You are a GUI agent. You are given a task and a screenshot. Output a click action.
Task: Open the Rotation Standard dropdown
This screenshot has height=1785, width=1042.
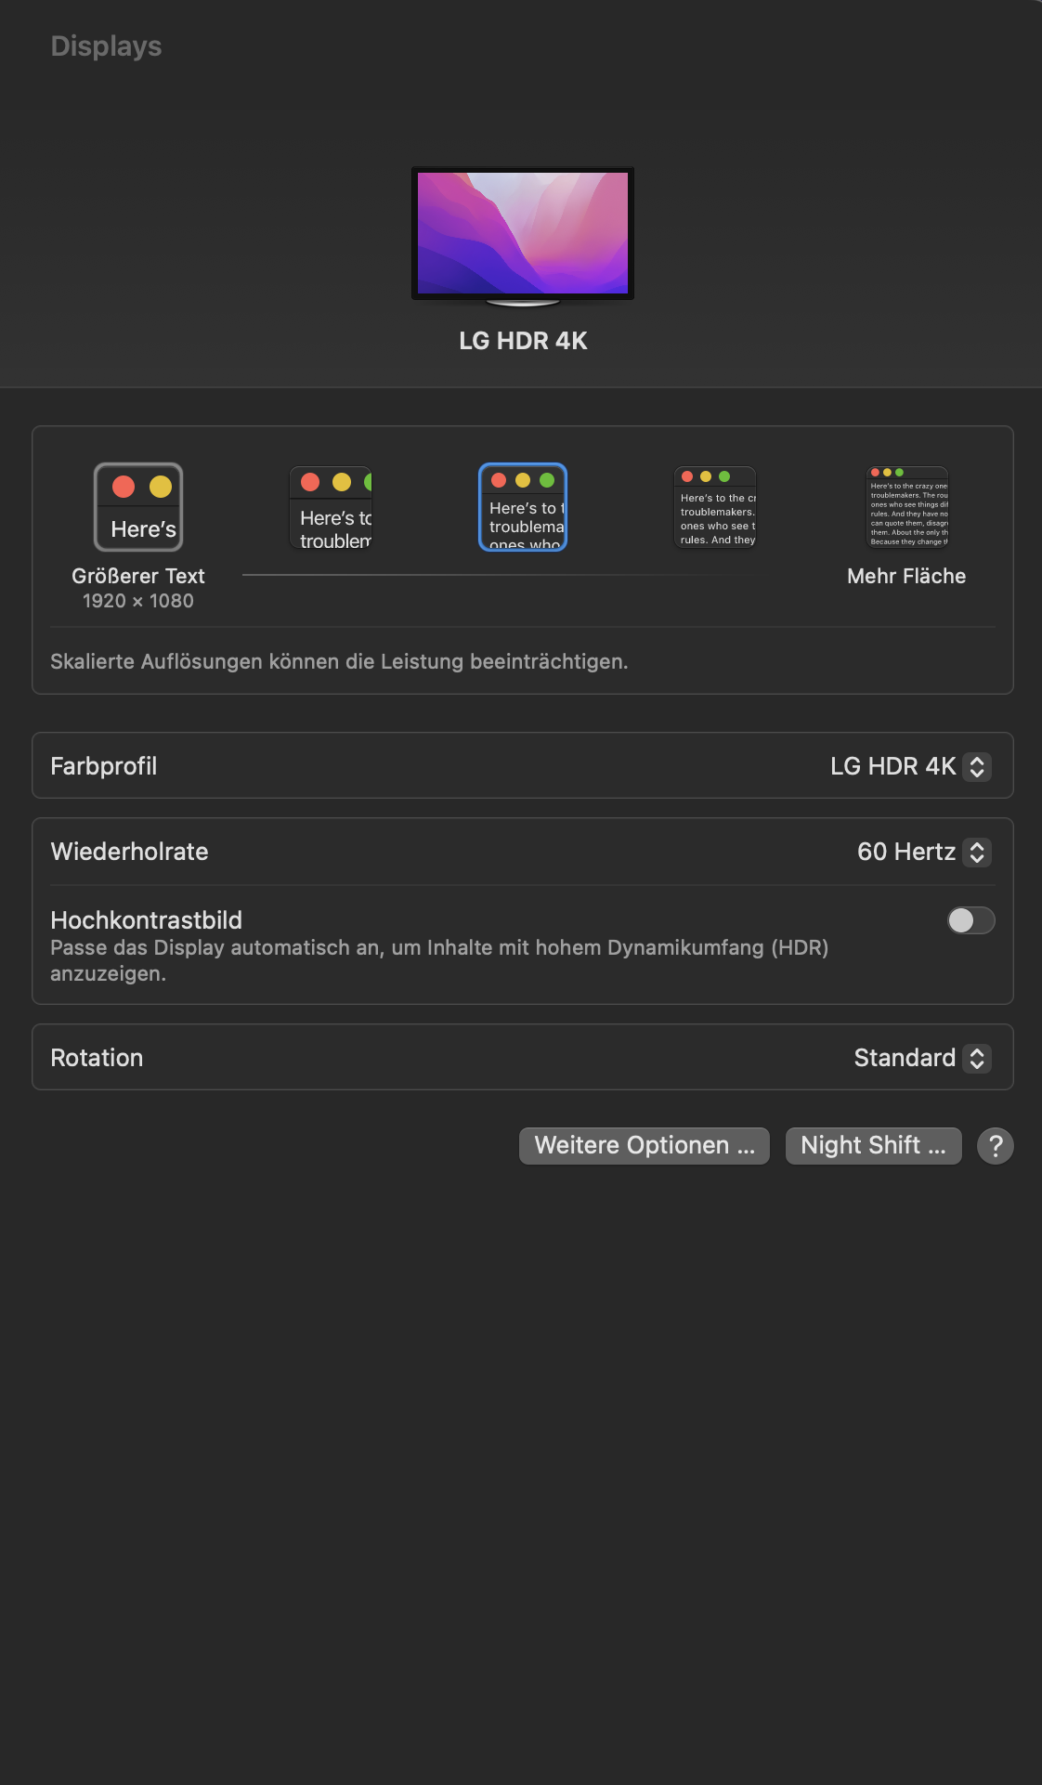922,1058
